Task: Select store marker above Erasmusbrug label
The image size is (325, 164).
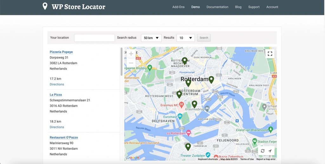Action: coord(194,105)
